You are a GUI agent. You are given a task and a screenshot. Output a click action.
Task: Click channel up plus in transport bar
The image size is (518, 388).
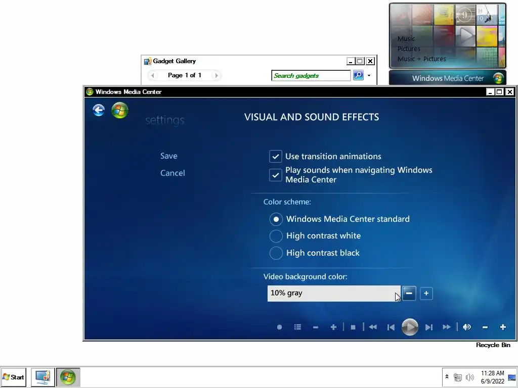[x=333, y=327]
